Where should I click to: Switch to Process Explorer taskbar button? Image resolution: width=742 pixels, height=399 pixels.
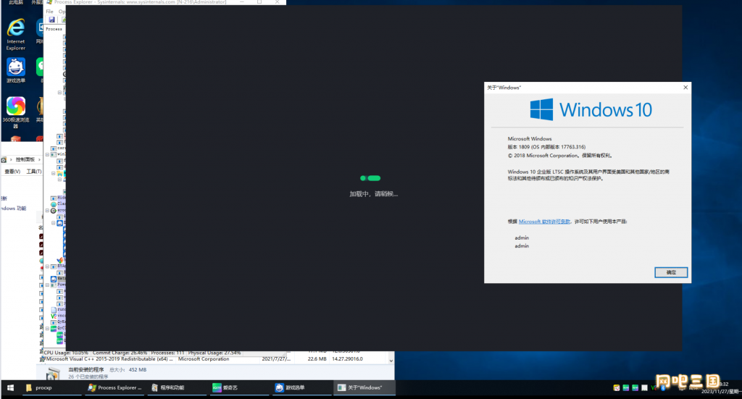(115, 387)
